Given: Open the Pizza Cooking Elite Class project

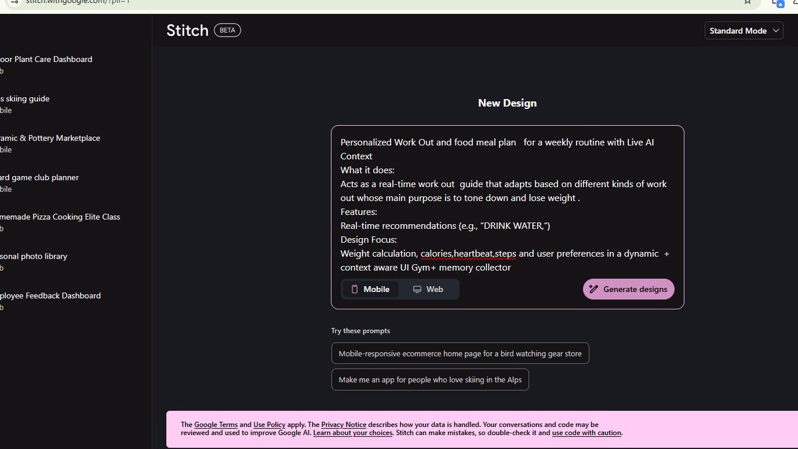Looking at the screenshot, I should pos(60,222).
